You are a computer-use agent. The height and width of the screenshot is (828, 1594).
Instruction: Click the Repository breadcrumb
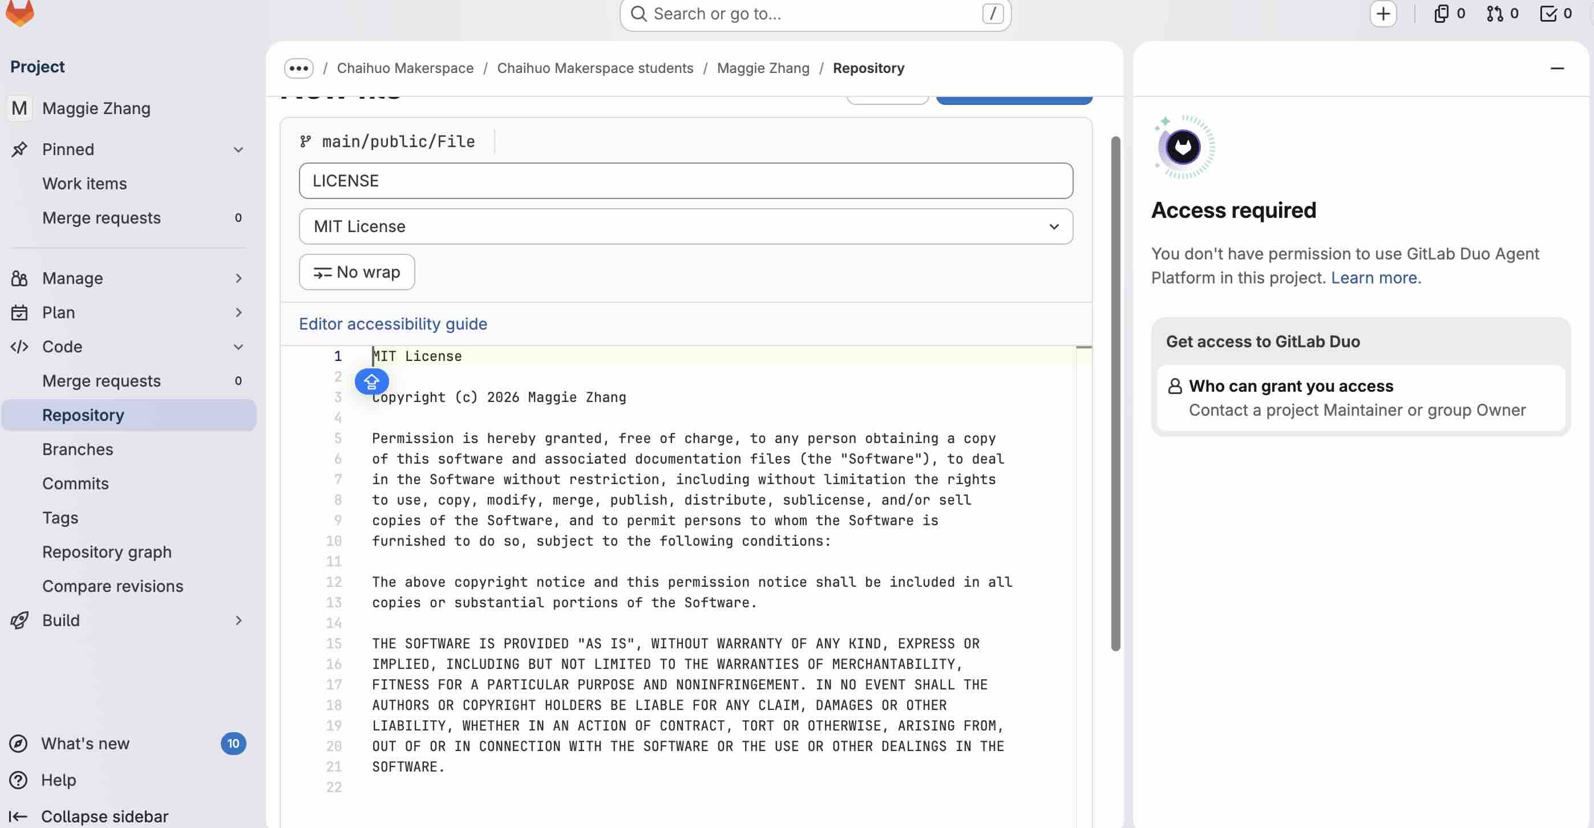868,68
